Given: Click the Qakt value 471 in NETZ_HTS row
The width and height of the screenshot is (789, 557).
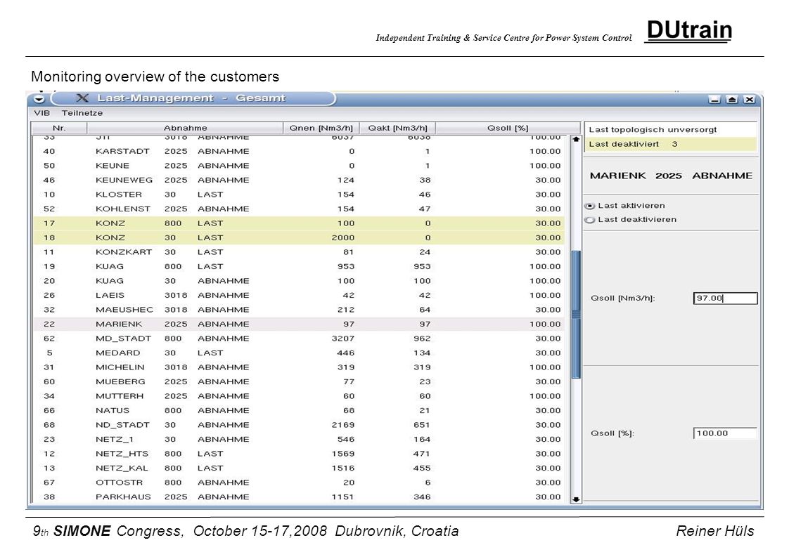Looking at the screenshot, I should coord(422,454).
